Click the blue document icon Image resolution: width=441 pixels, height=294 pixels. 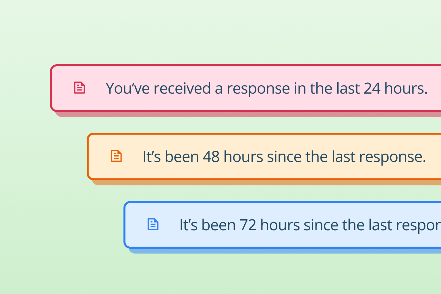click(x=153, y=224)
